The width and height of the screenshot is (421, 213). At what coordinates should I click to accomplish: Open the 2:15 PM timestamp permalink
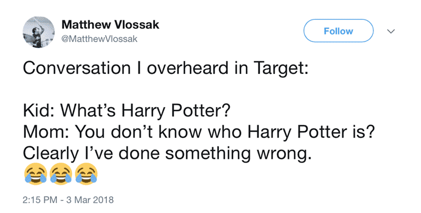41,200
